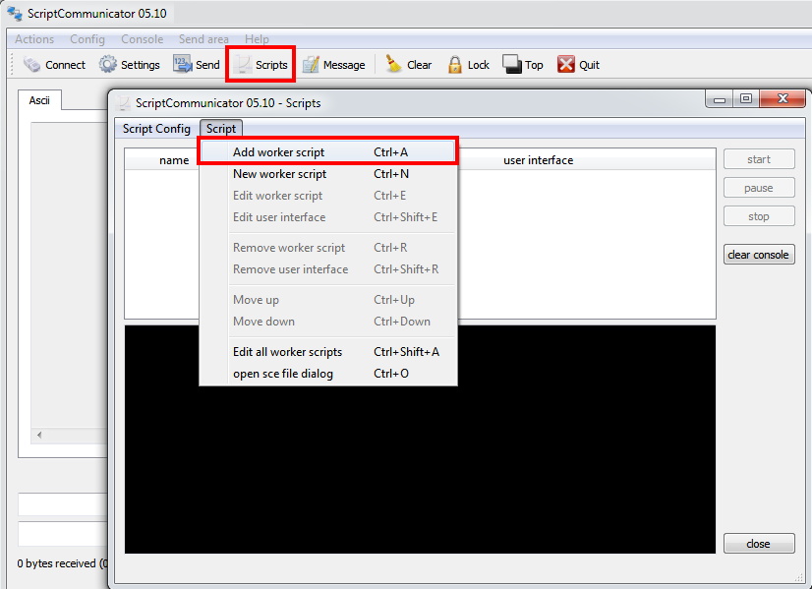Click the Quit toolbar label
This screenshot has height=589, width=812.
[x=589, y=65]
